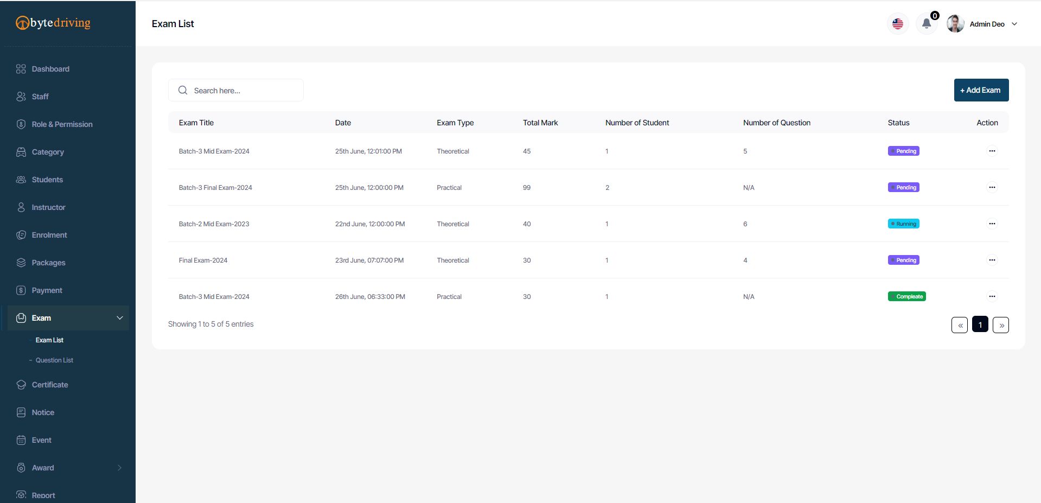Click the Dashboard grid icon in sidebar
This screenshot has height=503, width=1041.
pos(21,69)
